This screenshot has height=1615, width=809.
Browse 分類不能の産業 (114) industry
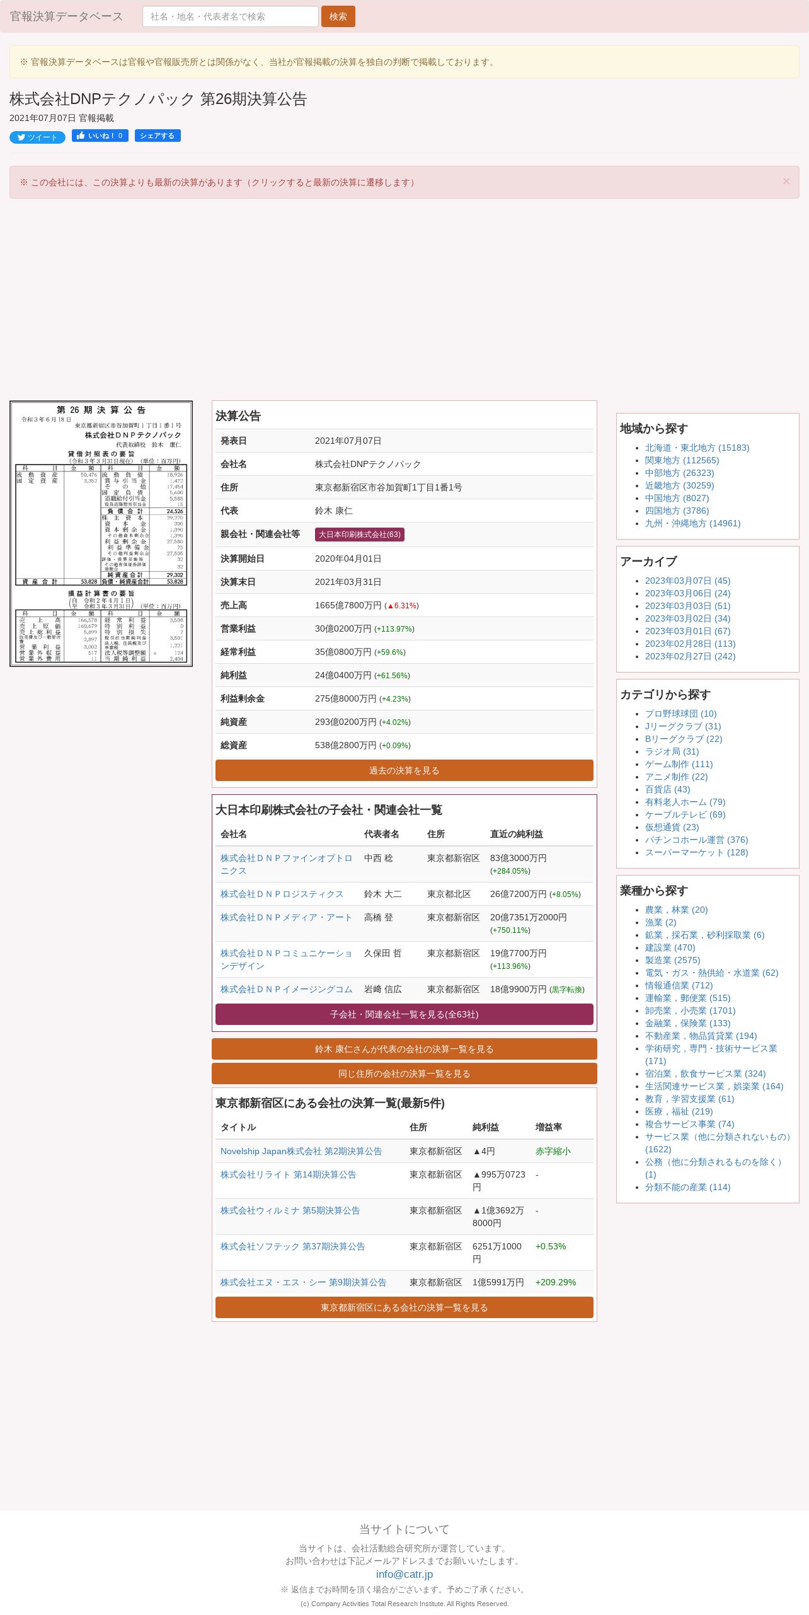687,1187
